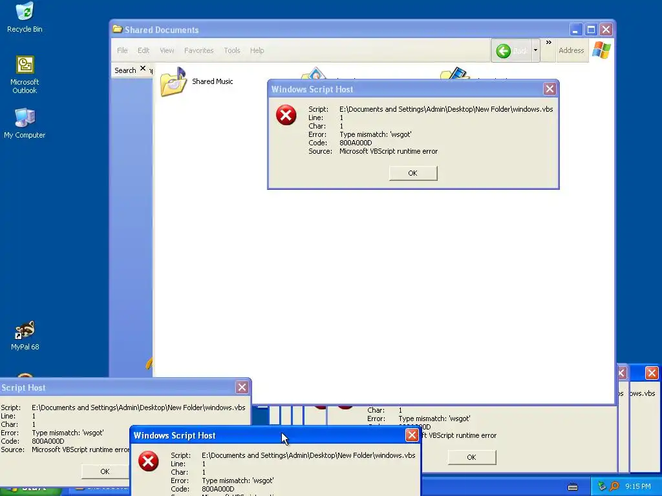The width and height of the screenshot is (662, 496).
Task: Click OK in the bottom-left Script Host dialog
Action: [x=105, y=471]
